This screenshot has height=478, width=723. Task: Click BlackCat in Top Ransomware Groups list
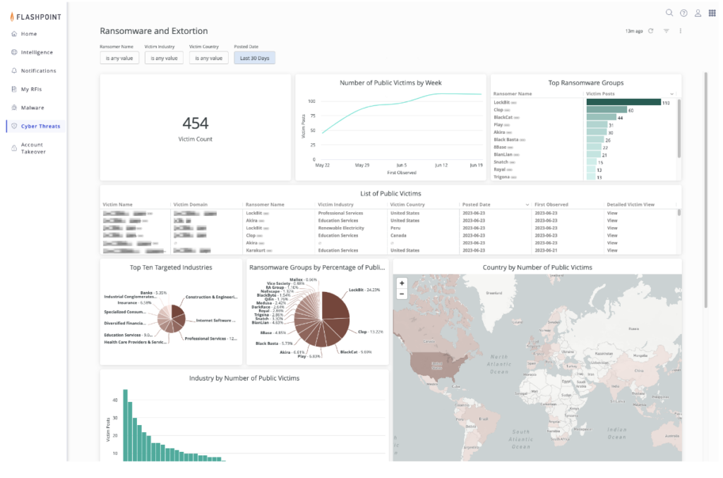503,118
